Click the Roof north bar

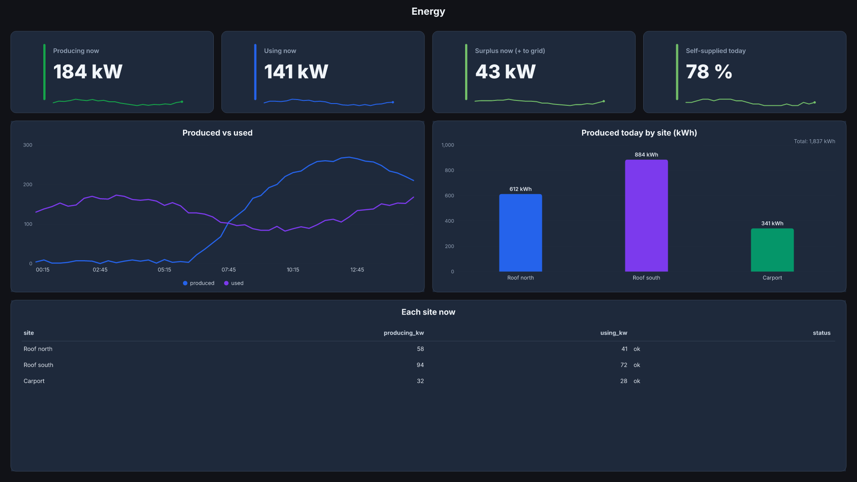(520, 233)
